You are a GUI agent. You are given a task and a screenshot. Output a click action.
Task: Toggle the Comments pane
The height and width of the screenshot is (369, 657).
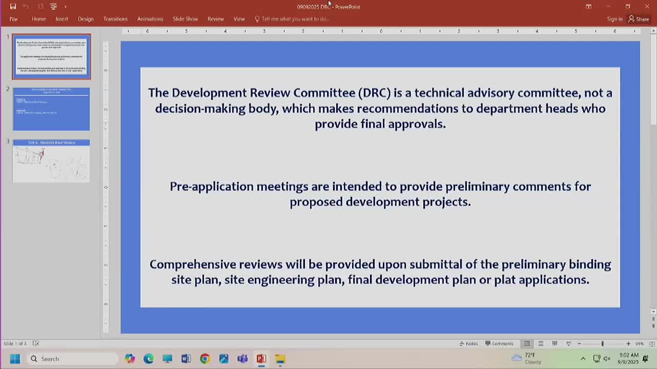tap(499, 343)
